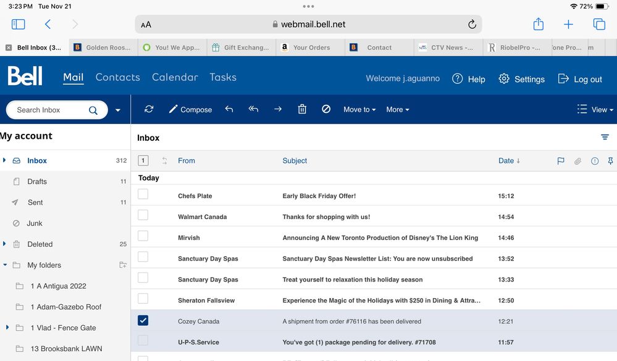Click the flag column header icon

561,161
